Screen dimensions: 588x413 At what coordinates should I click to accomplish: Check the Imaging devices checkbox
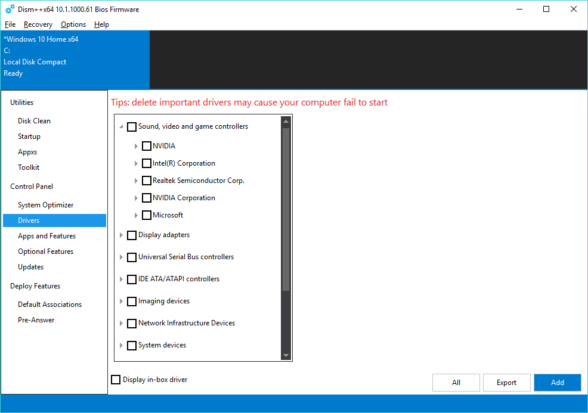pyautogui.click(x=132, y=302)
